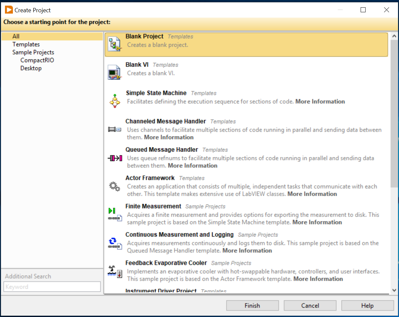Click the Actor Framework gears icon
The height and width of the screenshot is (317, 399).
coord(114,186)
